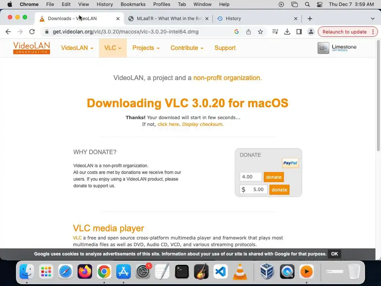The width and height of the screenshot is (381, 286).
Task: Click the page vertical scrollbar
Action: 378,96
